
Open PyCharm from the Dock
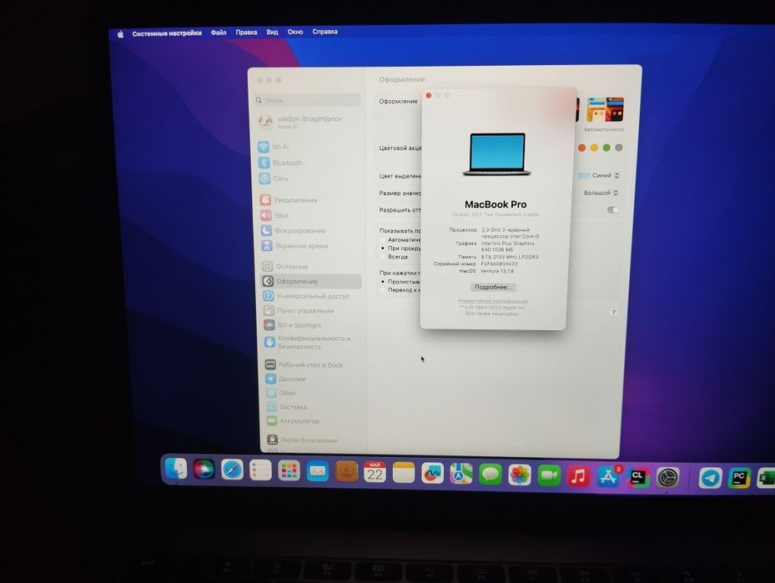click(x=739, y=479)
